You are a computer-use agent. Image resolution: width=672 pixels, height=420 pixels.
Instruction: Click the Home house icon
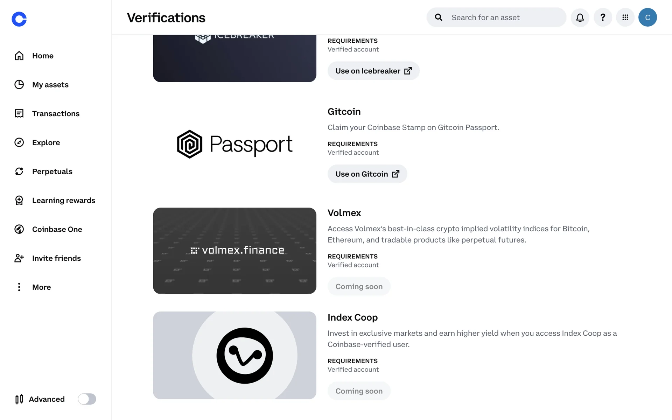point(19,56)
